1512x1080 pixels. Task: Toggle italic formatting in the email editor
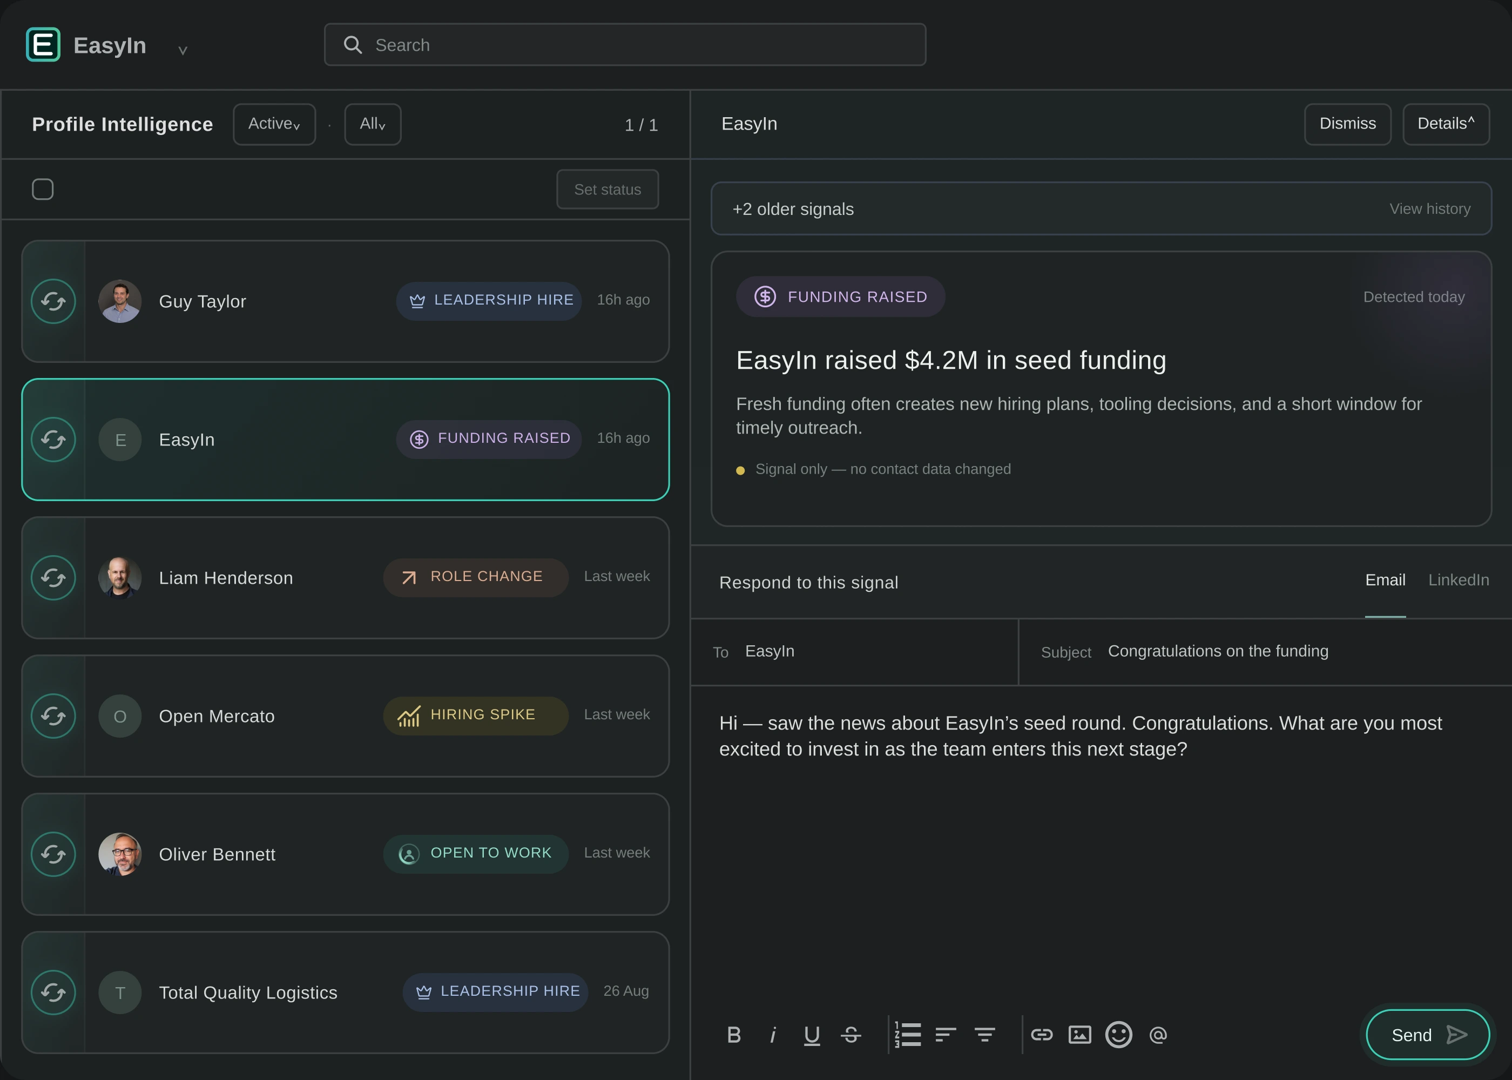[x=773, y=1035]
